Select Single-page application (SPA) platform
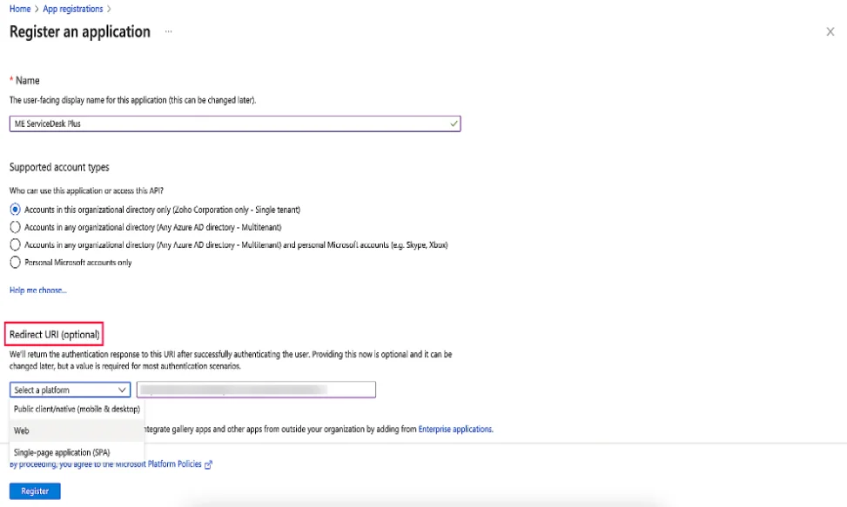847x507 pixels. point(62,452)
